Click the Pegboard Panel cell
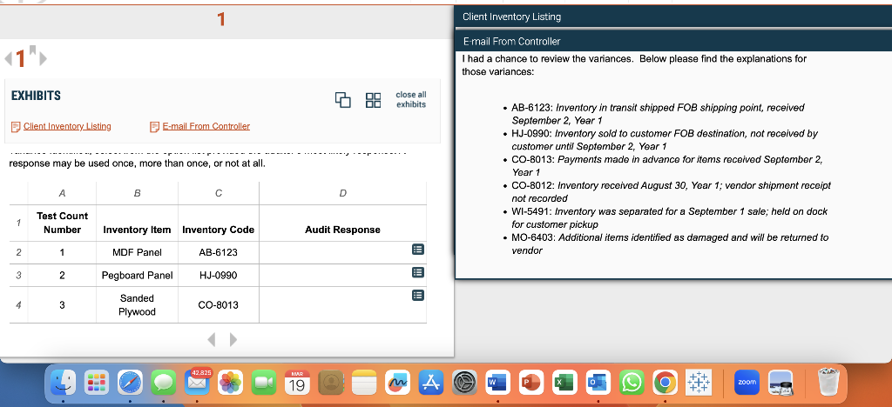The image size is (892, 407). click(x=137, y=276)
